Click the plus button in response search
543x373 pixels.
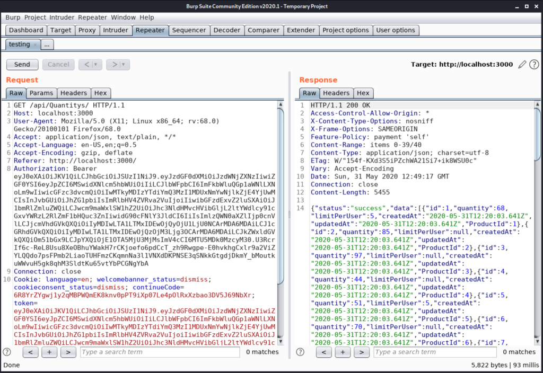coord(343,352)
